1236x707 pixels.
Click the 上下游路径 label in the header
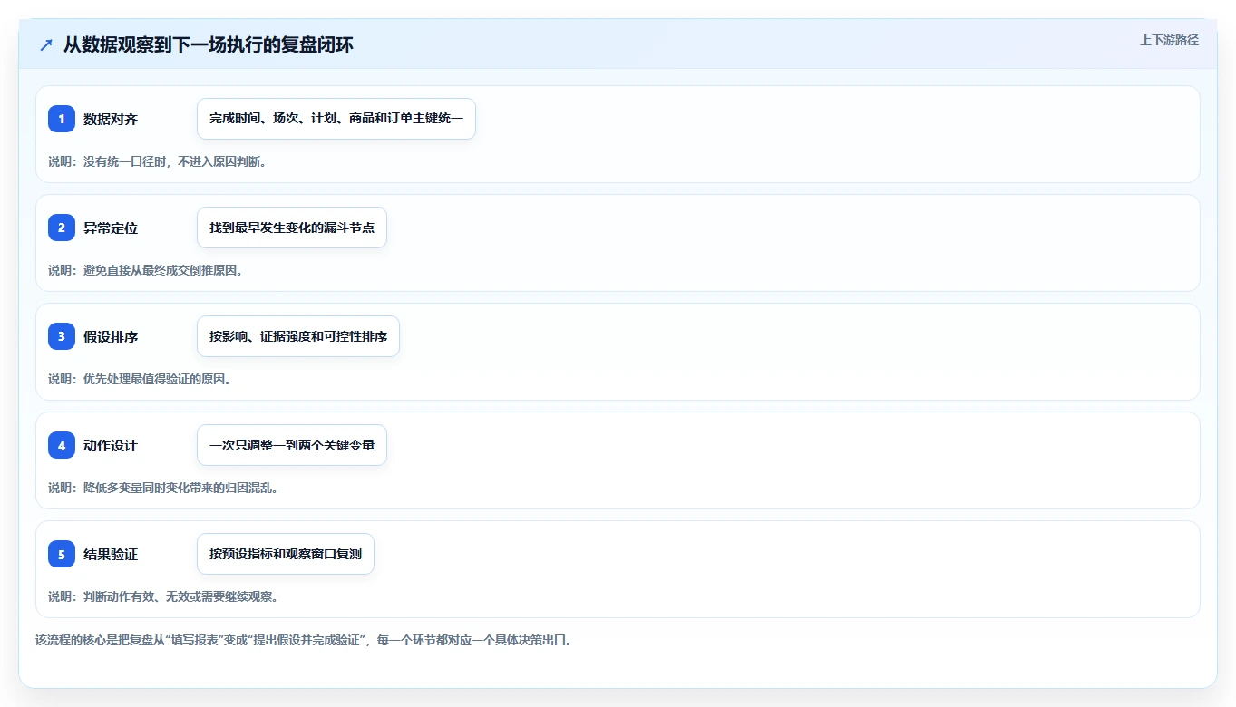point(1169,40)
